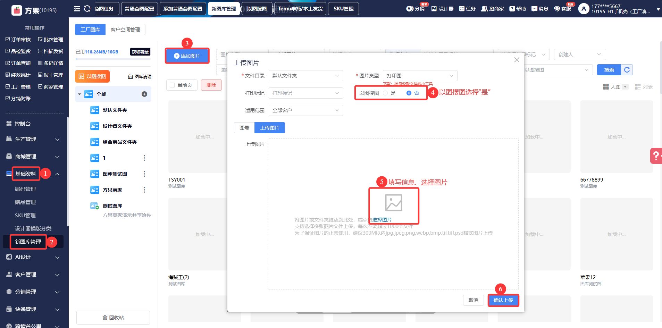Click the 添加图片 button
Screen dimensions: 662x328
click(x=187, y=56)
